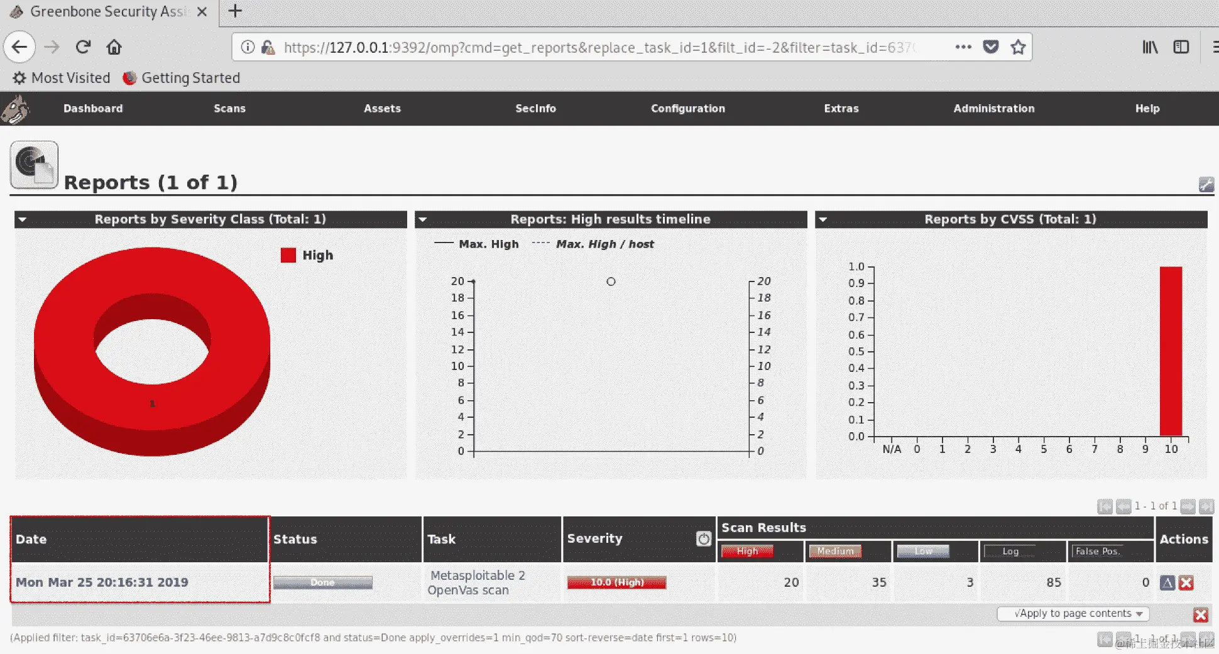Open the Extras menu
This screenshot has height=654, width=1219.
[841, 109]
